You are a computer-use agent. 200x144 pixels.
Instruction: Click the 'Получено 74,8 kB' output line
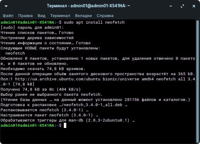click(x=40, y=89)
